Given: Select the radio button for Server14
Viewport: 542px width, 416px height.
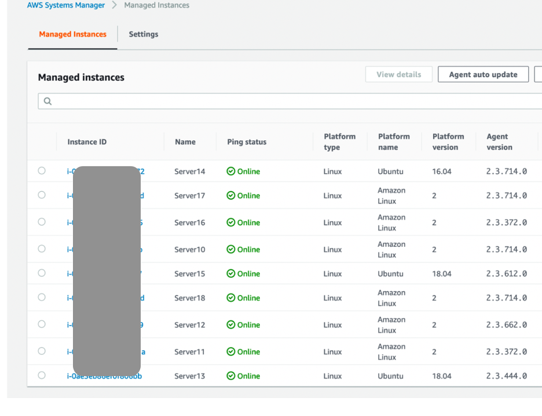Looking at the screenshot, I should [x=41, y=171].
